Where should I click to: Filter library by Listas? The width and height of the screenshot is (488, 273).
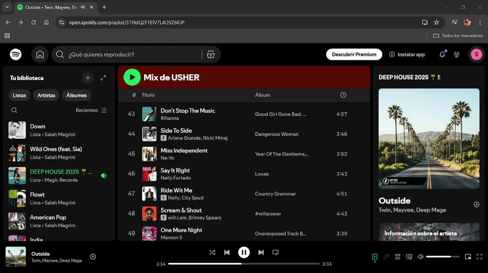(19, 95)
